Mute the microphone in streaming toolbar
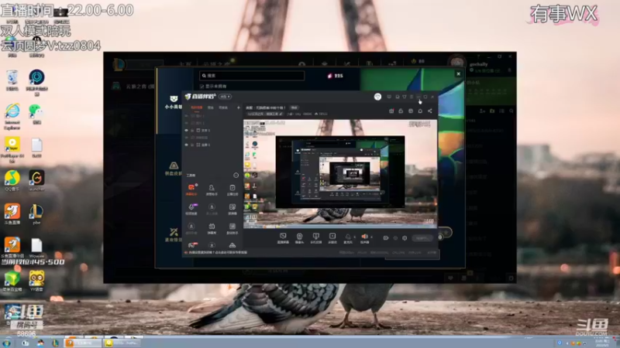 tap(347, 238)
